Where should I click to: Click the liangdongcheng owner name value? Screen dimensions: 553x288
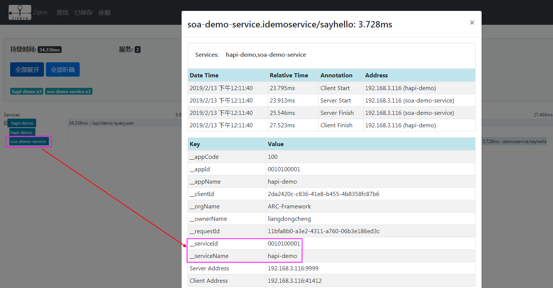click(x=289, y=219)
